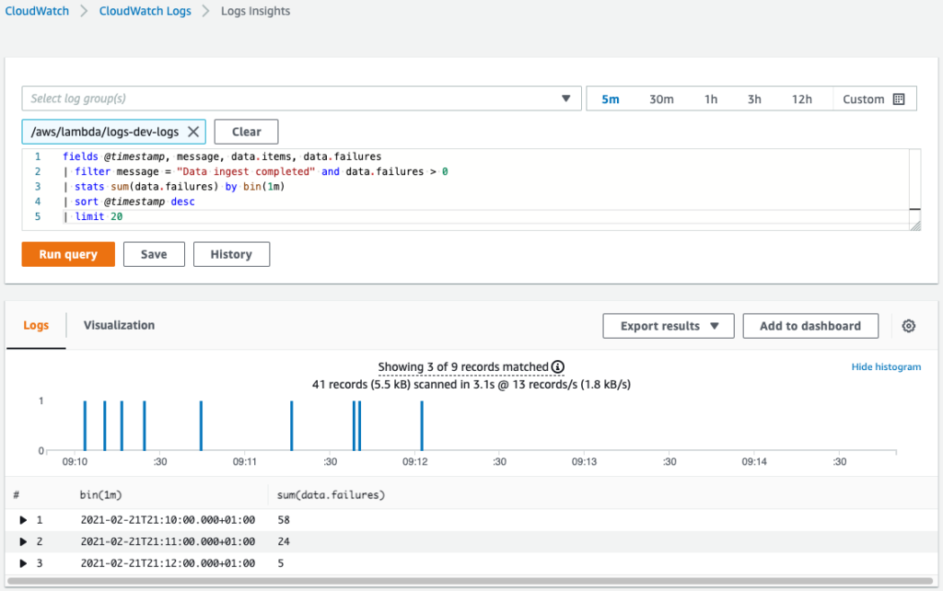Screen dimensions: 943x591
Task: Click the Hide histogram link
Action: [x=886, y=366]
